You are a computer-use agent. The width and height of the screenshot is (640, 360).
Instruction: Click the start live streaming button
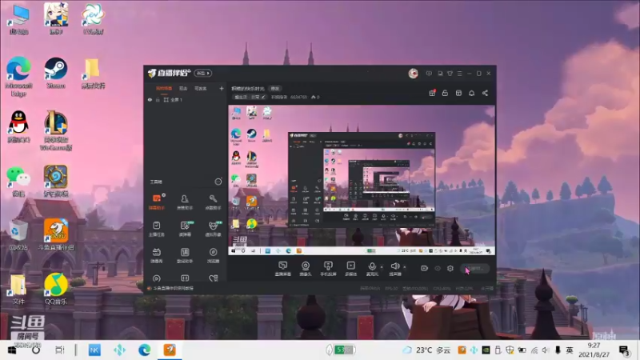click(474, 268)
